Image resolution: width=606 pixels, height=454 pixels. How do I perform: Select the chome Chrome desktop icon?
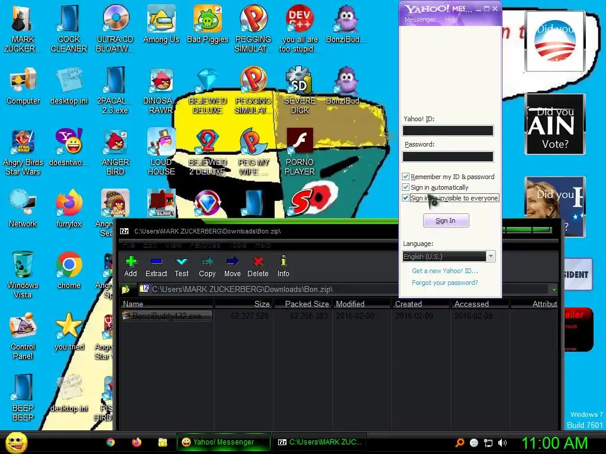pyautogui.click(x=69, y=270)
